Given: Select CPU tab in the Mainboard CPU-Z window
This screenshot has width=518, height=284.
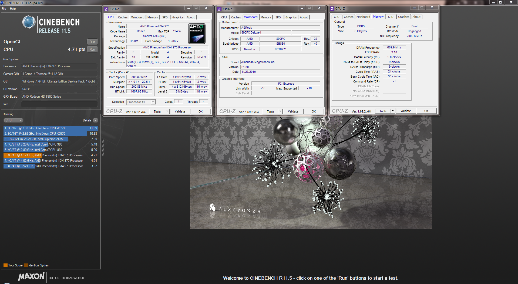Looking at the screenshot, I should 224,17.
